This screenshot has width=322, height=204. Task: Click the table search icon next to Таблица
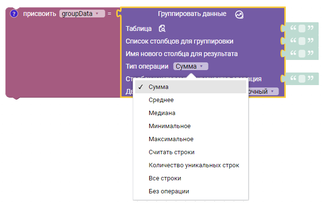162,29
